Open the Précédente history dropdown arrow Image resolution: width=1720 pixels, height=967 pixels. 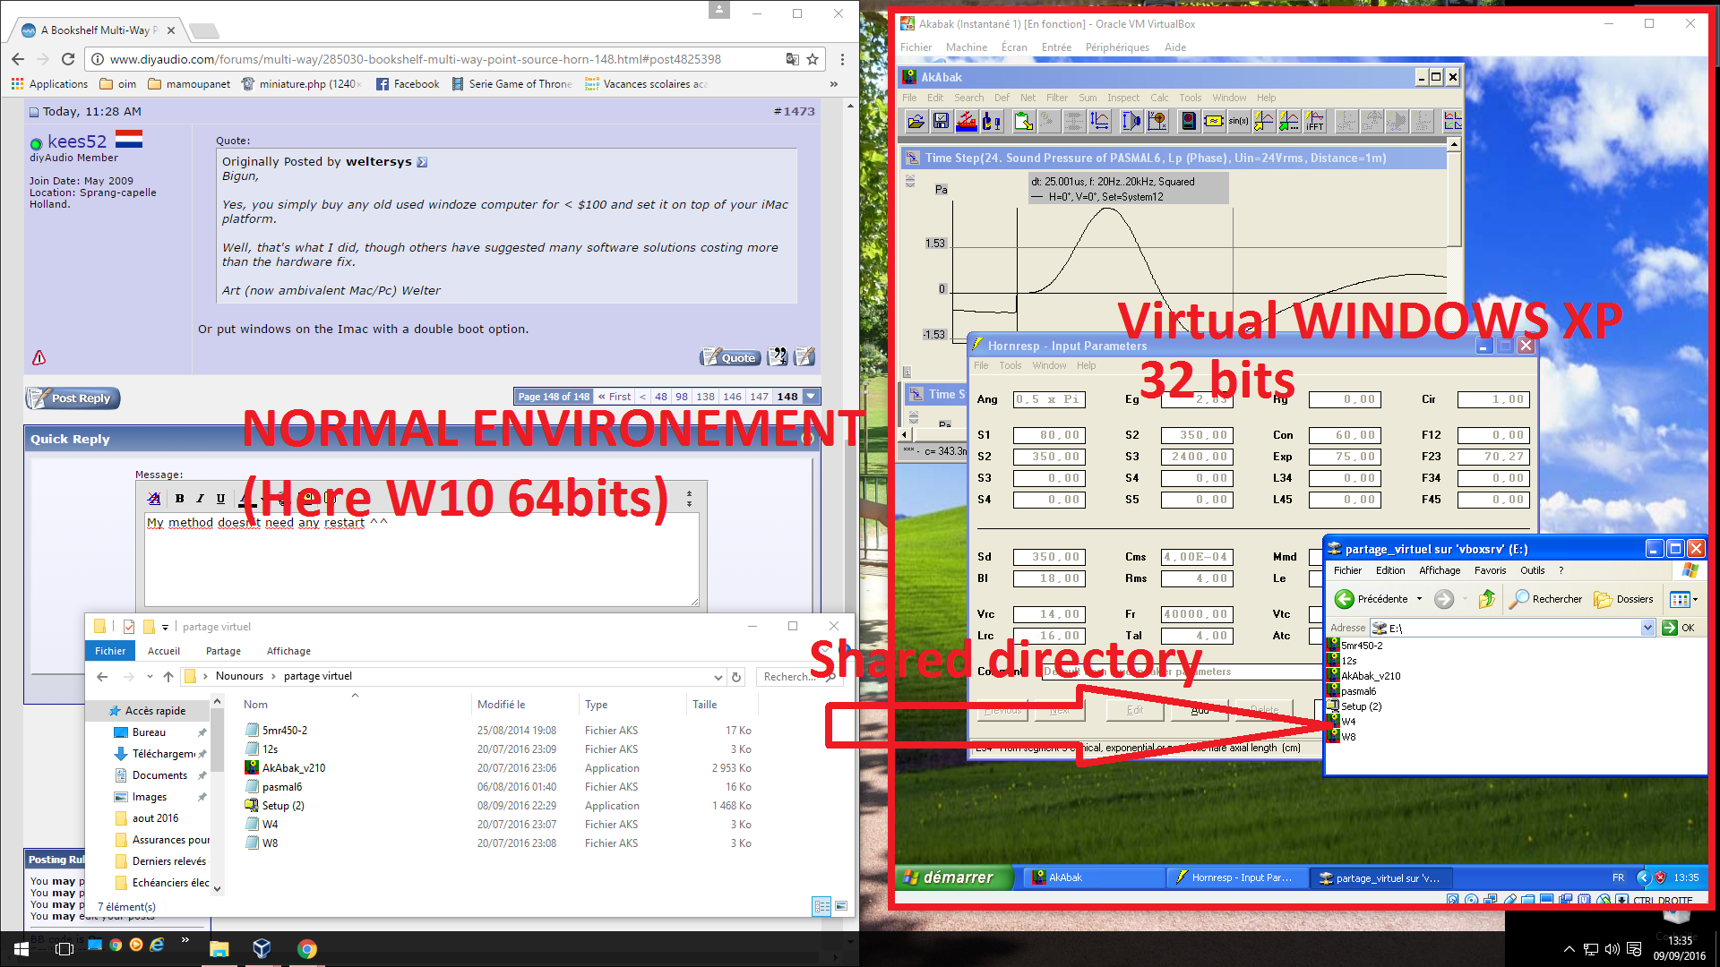(1419, 599)
